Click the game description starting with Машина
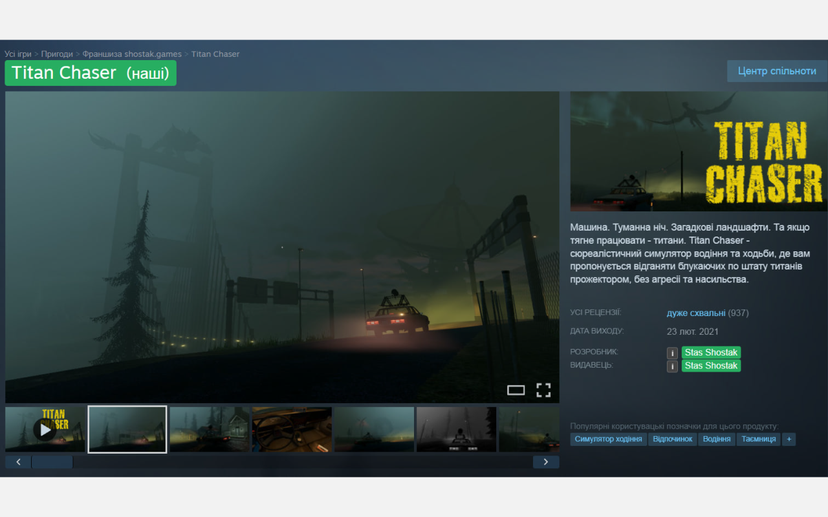Image resolution: width=828 pixels, height=517 pixels. coord(690,253)
